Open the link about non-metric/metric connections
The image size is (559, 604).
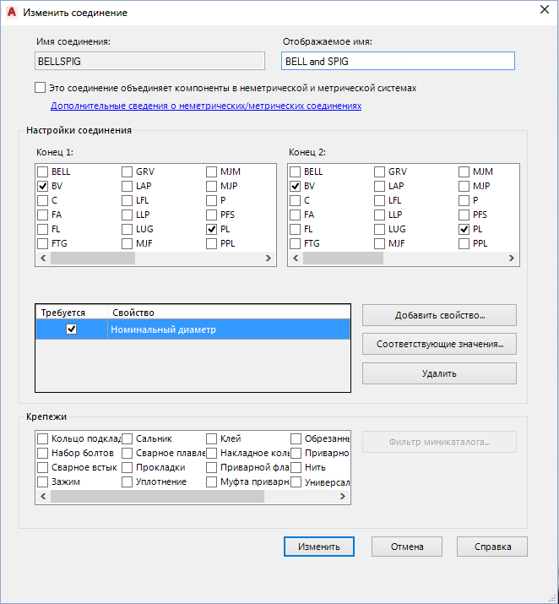pos(206,106)
